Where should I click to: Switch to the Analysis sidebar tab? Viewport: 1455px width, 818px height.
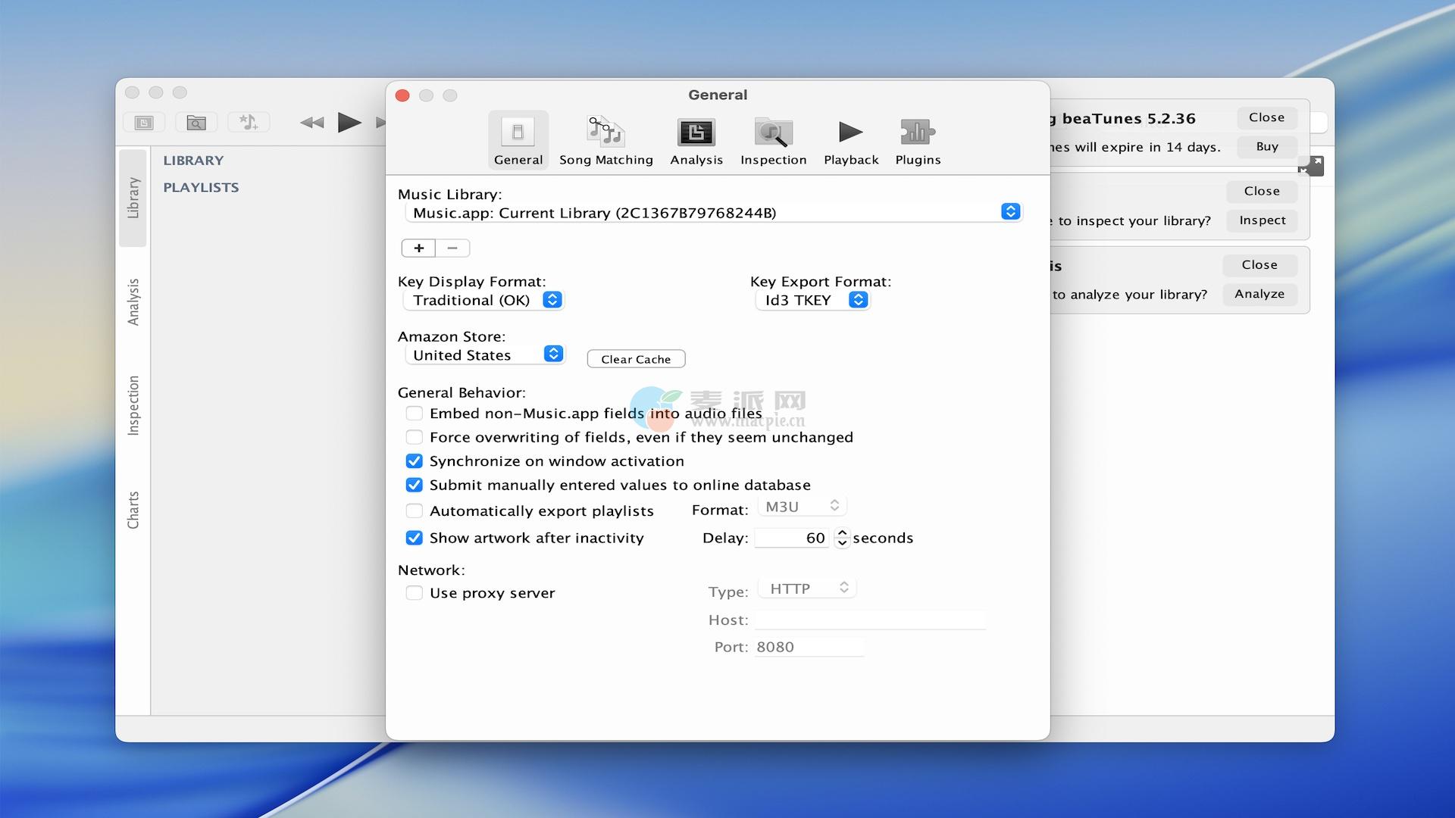pyautogui.click(x=133, y=301)
